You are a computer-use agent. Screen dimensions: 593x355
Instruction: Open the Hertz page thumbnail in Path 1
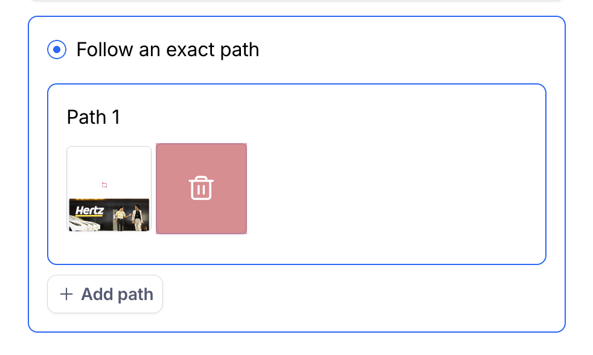pyautogui.click(x=109, y=188)
